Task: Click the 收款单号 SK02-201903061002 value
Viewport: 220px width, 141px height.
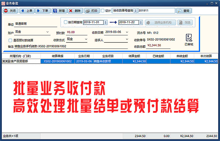Action: click(161, 39)
